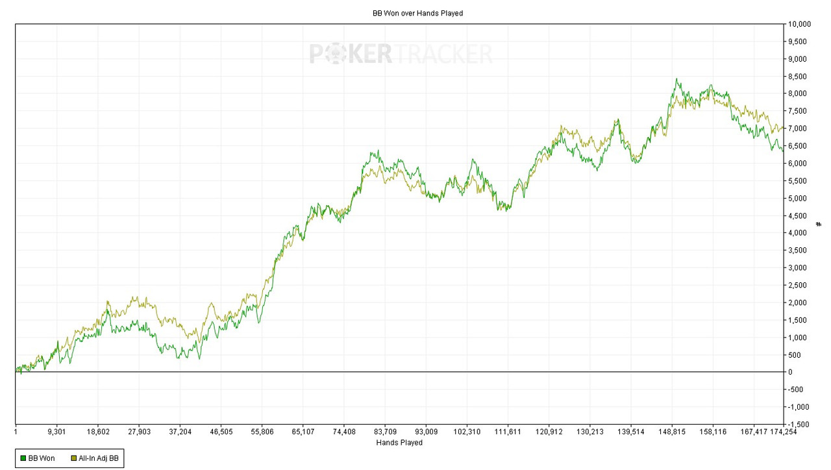The height and width of the screenshot is (470, 831).
Task: Click the x-axis tick label "65,107"
Action: click(303, 431)
